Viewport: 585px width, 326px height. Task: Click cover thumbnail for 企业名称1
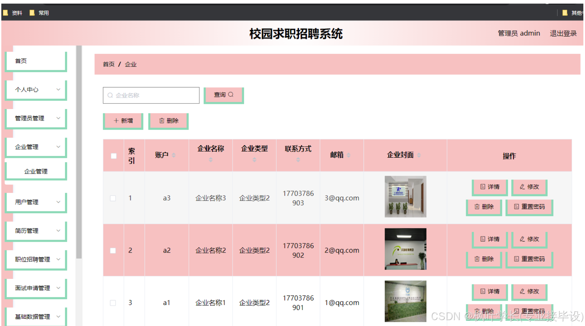405,301
